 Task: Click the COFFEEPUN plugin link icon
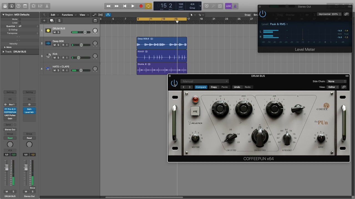344,87
